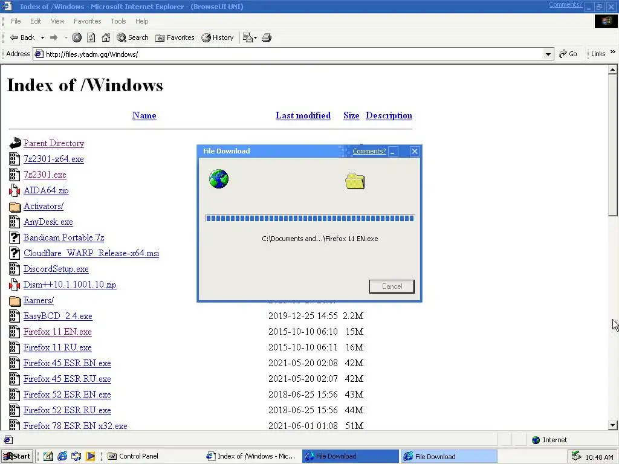This screenshot has height=464, width=619.
Task: Open the Favorites menu
Action: click(87, 21)
